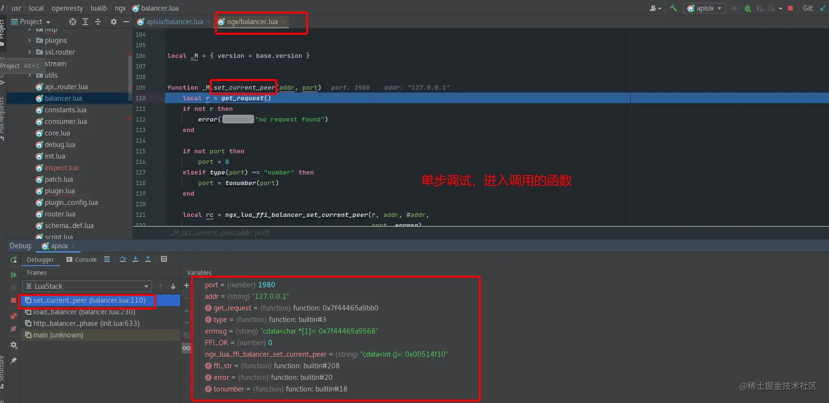Click the Step Over debugger icon
829x403 pixels.
(123, 259)
